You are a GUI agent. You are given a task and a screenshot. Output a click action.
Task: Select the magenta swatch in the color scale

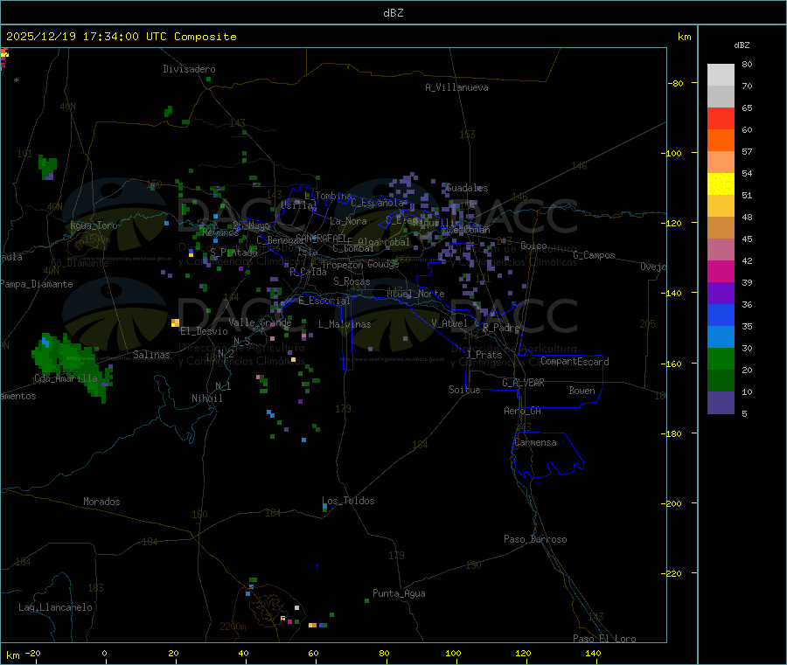tap(721, 272)
